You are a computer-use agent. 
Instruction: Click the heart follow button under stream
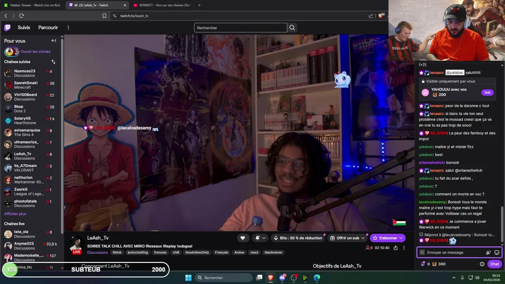point(243,238)
